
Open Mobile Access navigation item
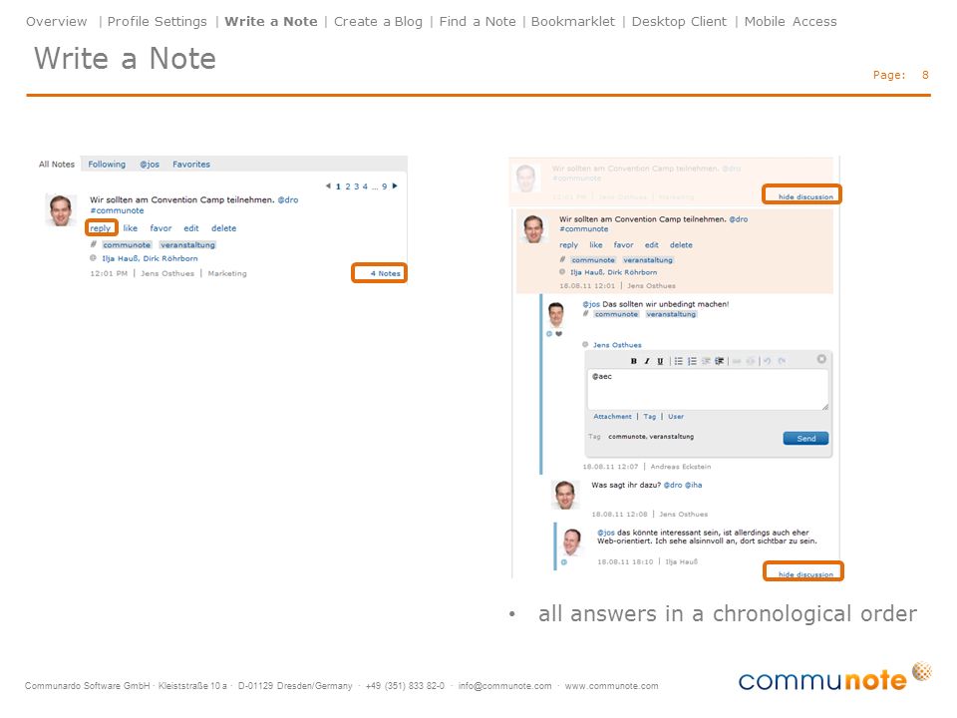[x=791, y=21]
